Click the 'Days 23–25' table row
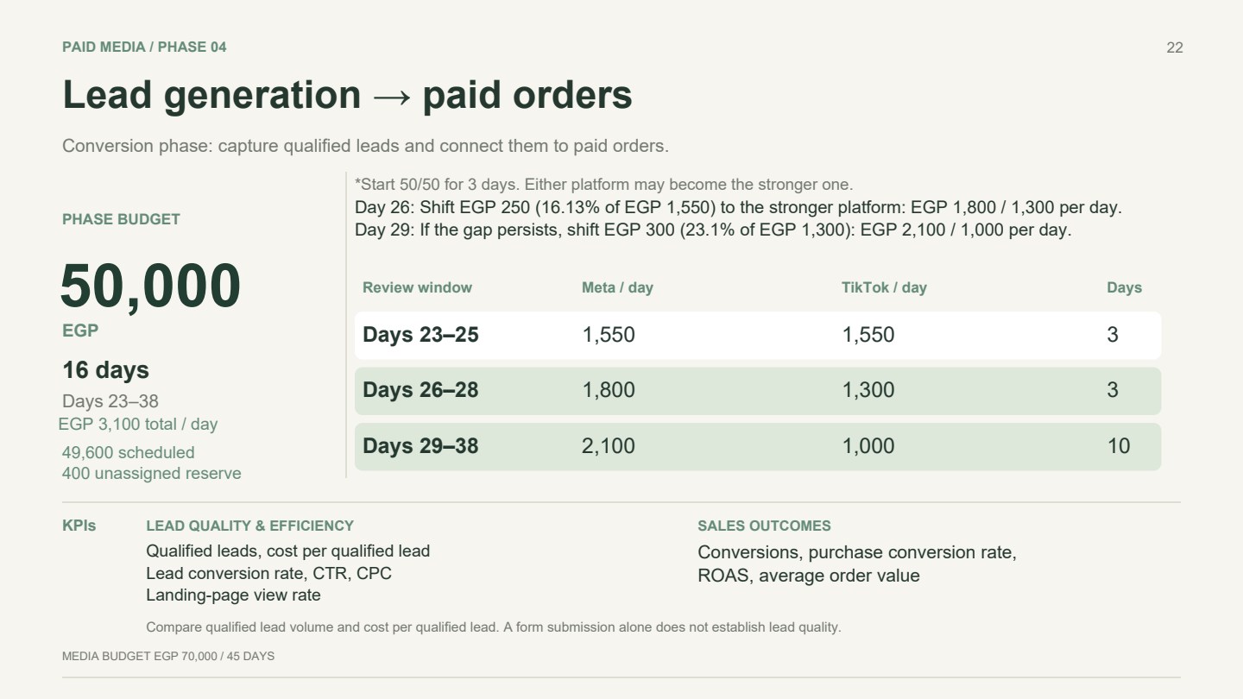The height and width of the screenshot is (699, 1243). coord(757,335)
